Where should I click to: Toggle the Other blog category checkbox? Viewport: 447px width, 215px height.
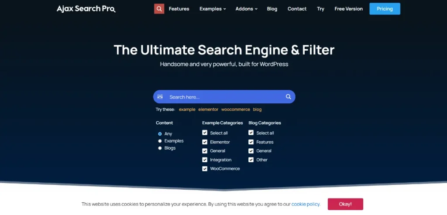pos(251,160)
